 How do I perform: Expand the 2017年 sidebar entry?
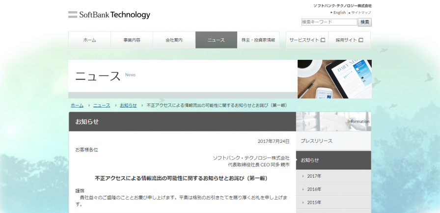point(333,176)
